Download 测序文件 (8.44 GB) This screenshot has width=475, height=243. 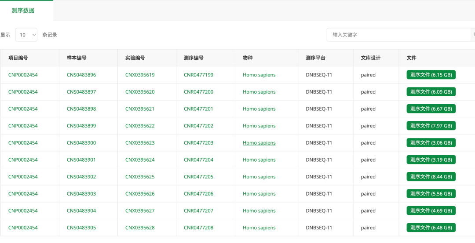point(431,176)
